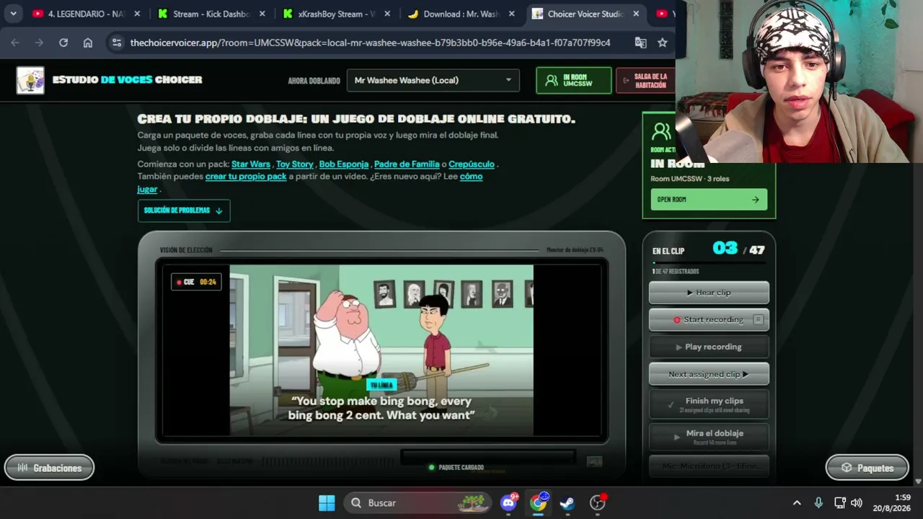Go back to the previous page
This screenshot has height=519, width=923.
(x=15, y=43)
